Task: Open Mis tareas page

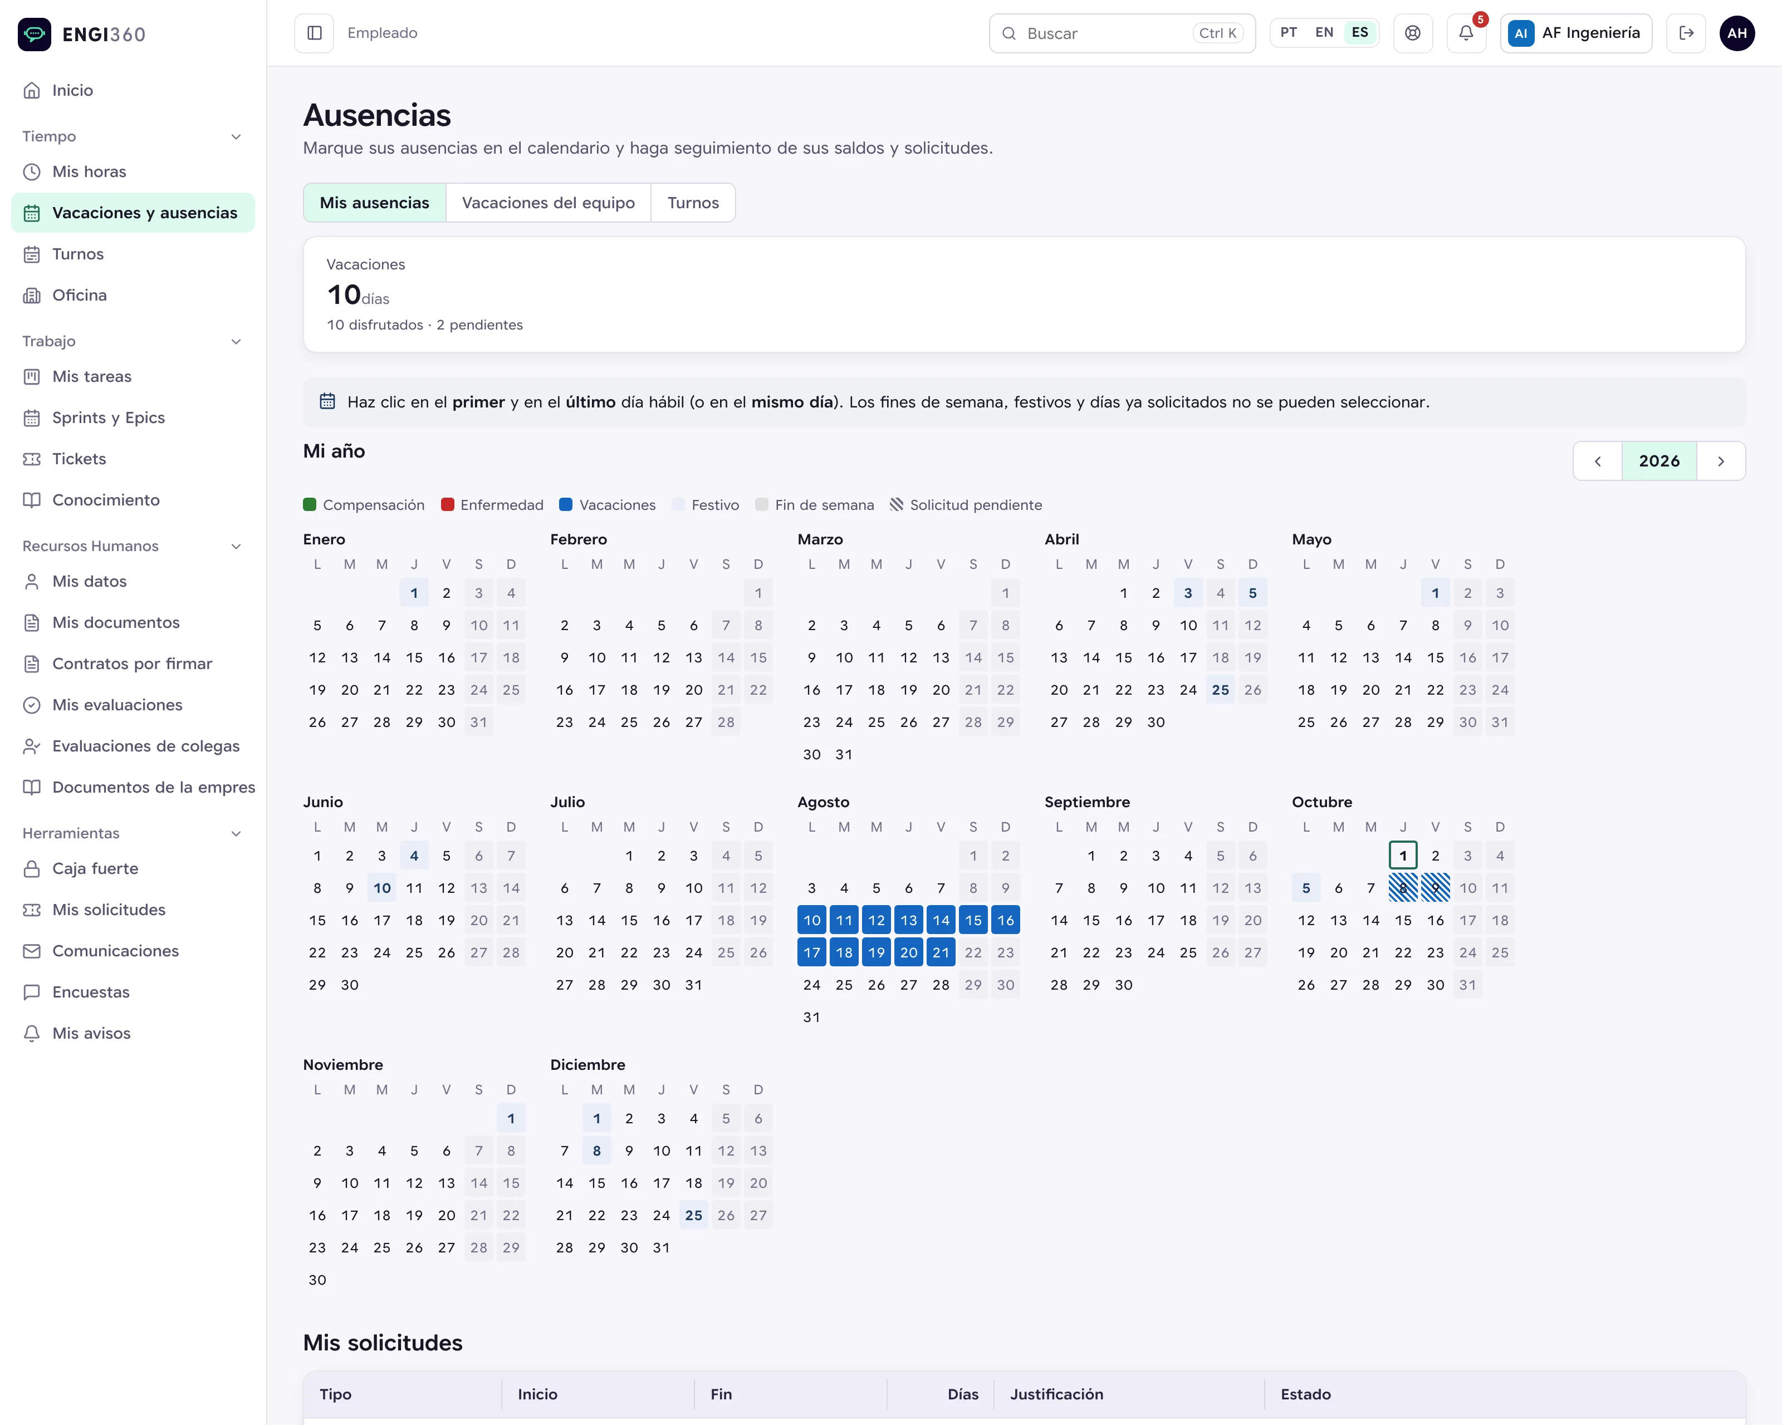Action: point(133,377)
